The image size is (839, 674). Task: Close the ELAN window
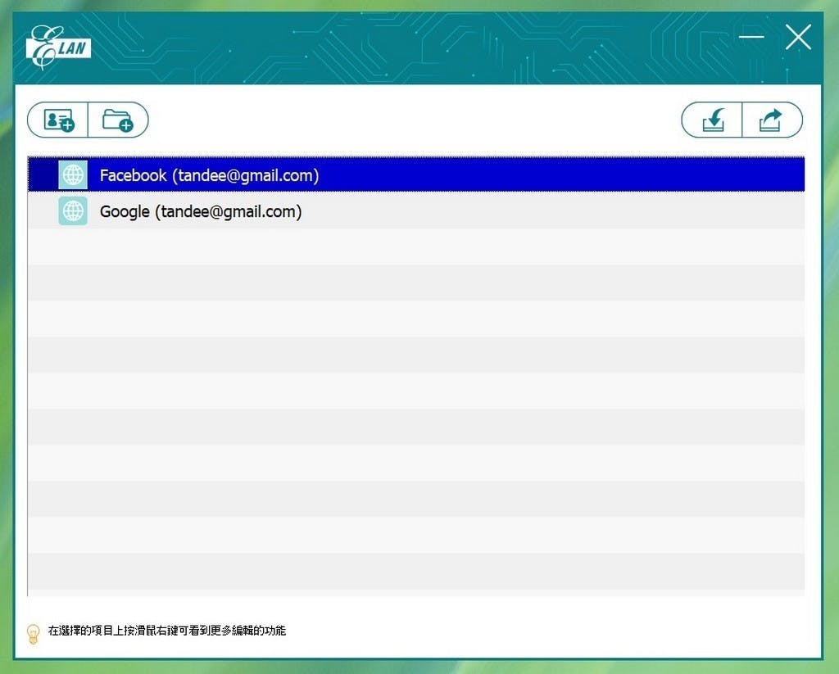tap(797, 37)
